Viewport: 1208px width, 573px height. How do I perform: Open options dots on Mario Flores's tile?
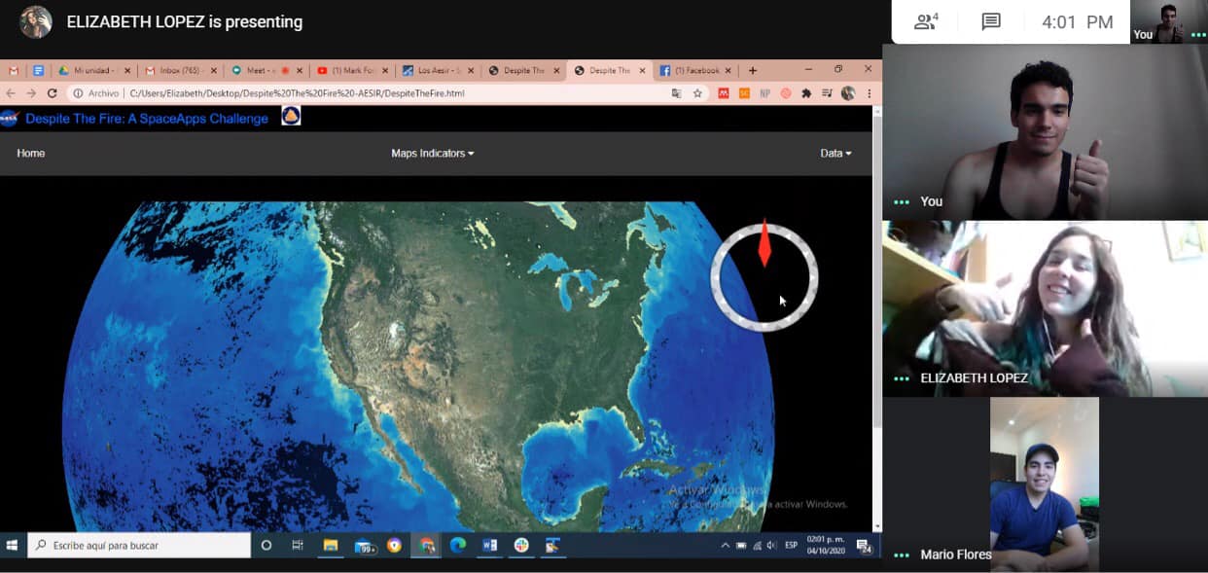[902, 555]
